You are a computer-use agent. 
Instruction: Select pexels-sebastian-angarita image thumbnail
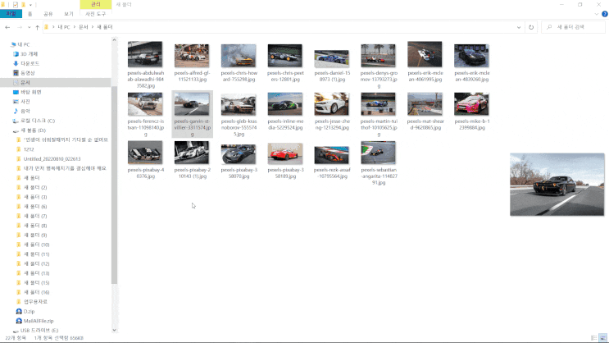378,153
